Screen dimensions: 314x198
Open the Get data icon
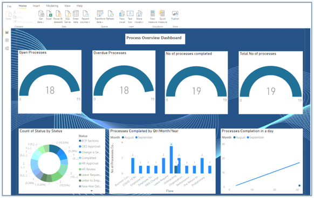click(x=41, y=13)
